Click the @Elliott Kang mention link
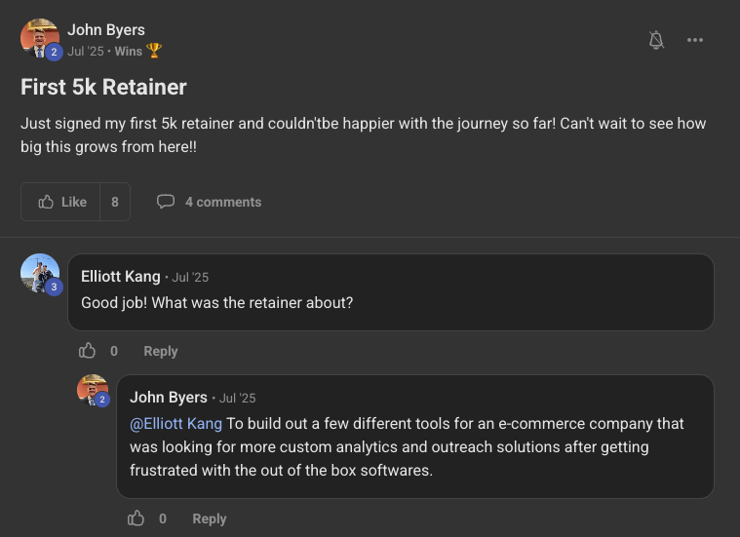The width and height of the screenshot is (740, 537). [176, 424]
